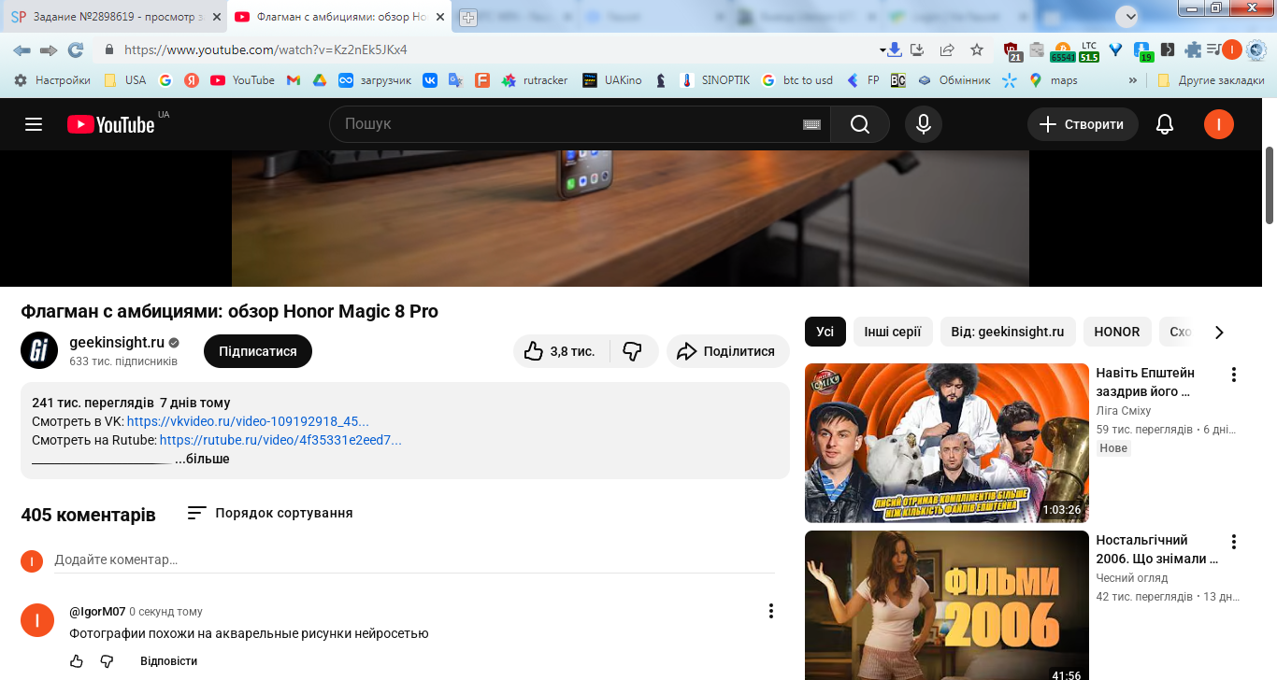Open menu for 'Навіть Епштейн' video
The height and width of the screenshot is (680, 1277).
click(x=1234, y=375)
